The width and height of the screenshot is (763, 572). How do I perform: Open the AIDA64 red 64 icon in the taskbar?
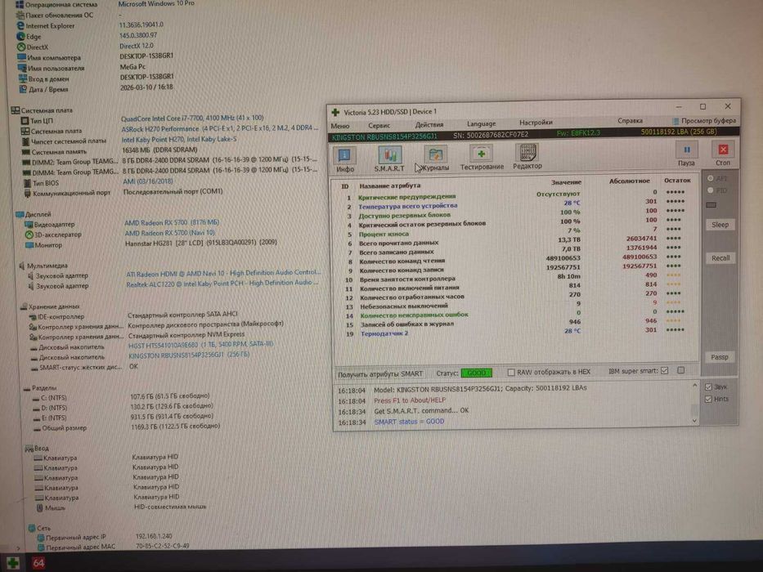[x=38, y=563]
